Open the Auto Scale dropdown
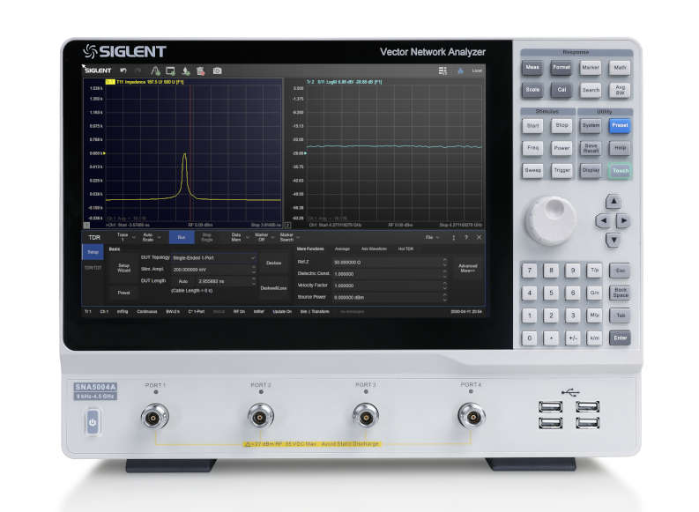 coord(151,238)
